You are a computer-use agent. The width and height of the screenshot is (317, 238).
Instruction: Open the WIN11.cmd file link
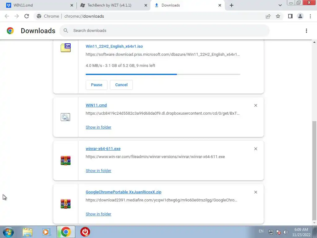96,105
